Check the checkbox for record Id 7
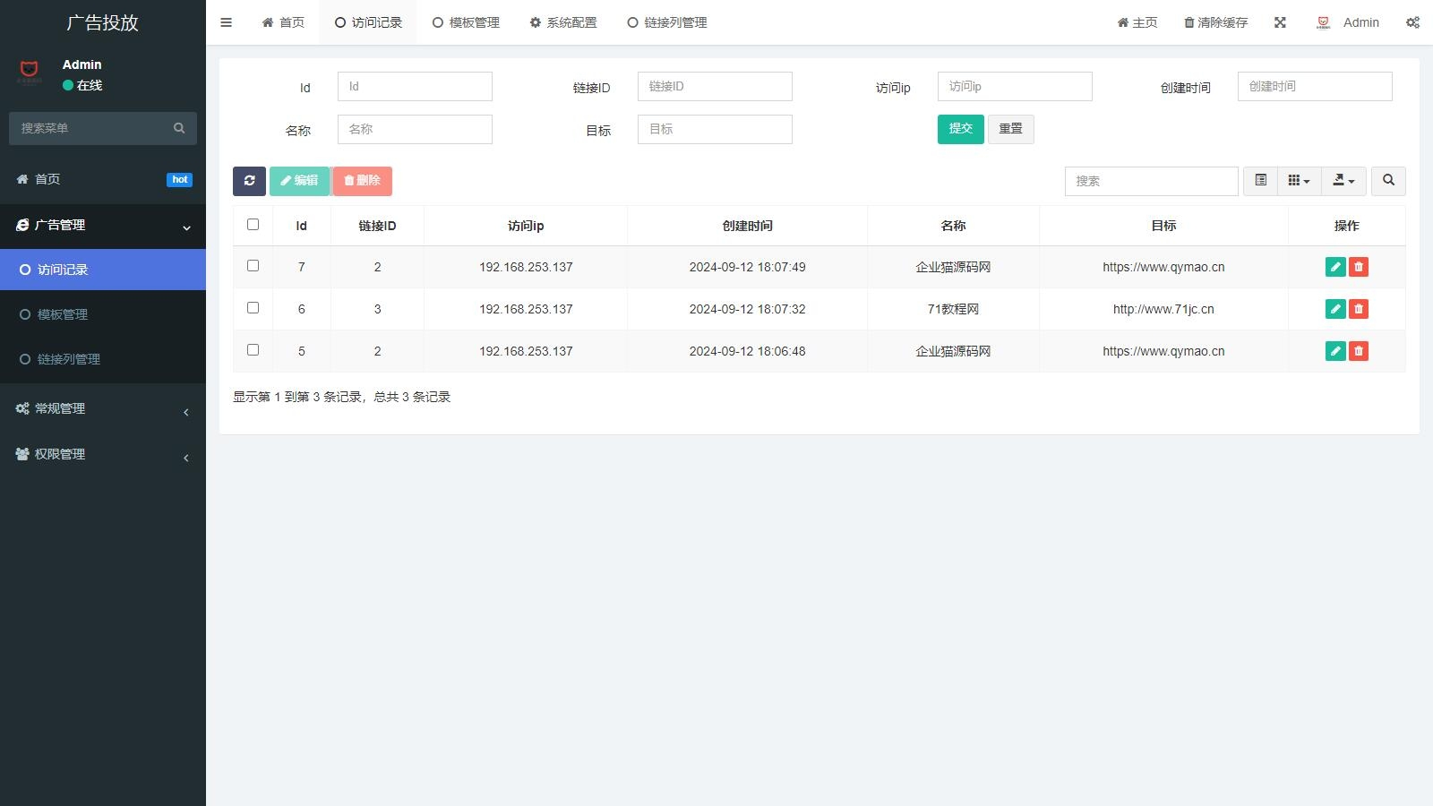 click(253, 266)
